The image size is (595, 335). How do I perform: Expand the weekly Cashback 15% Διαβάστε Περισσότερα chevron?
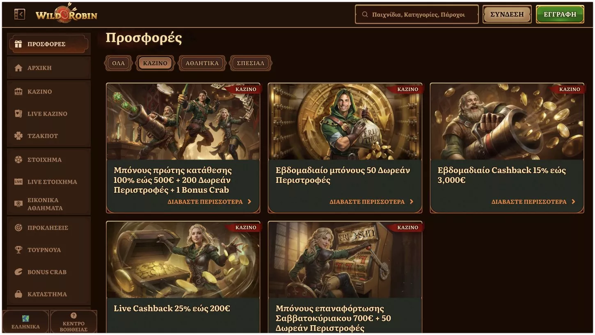coord(573,202)
